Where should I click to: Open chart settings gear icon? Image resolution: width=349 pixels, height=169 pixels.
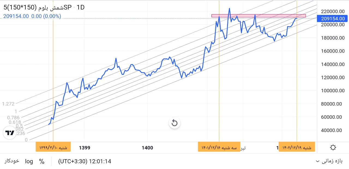pyautogui.click(x=333, y=148)
